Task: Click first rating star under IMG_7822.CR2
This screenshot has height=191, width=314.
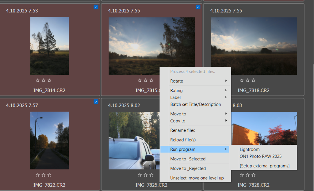Action: tap(38, 175)
